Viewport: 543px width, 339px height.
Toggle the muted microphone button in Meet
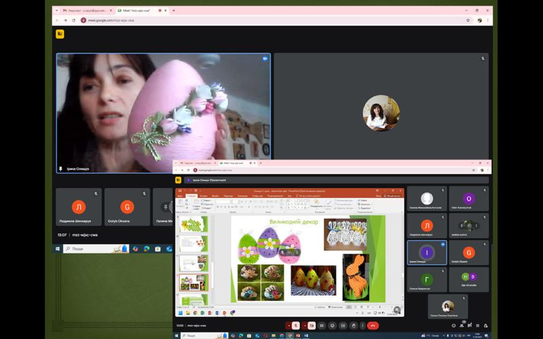(x=296, y=325)
